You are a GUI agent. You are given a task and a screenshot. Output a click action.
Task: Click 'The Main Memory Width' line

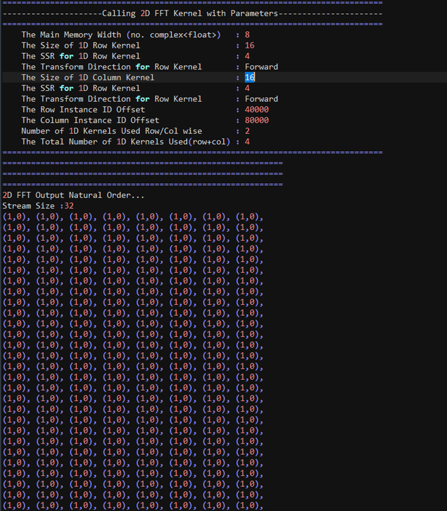(x=121, y=35)
